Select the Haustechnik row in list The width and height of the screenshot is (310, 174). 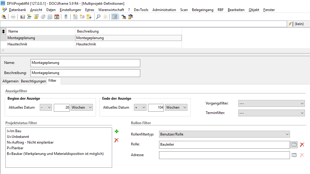(91, 44)
